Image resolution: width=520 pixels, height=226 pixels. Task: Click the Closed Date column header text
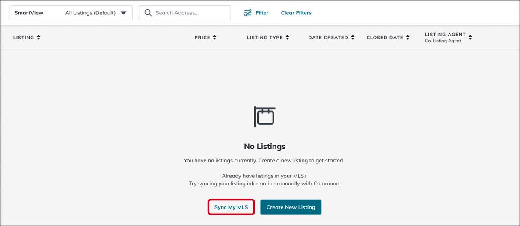(x=385, y=38)
